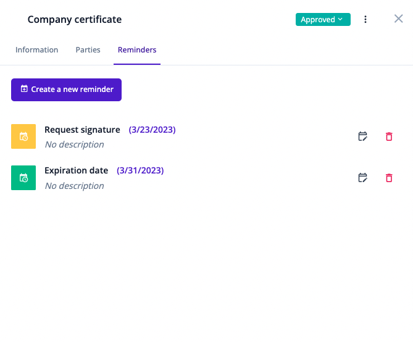Edit the Request signature reminder
This screenshot has width=413, height=342.
pos(363,136)
